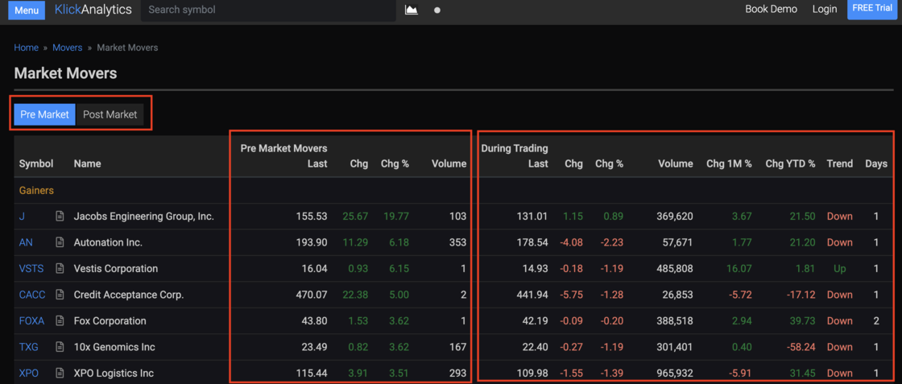902x384 pixels.
Task: Click volume value 965,932
Action: 675,373
